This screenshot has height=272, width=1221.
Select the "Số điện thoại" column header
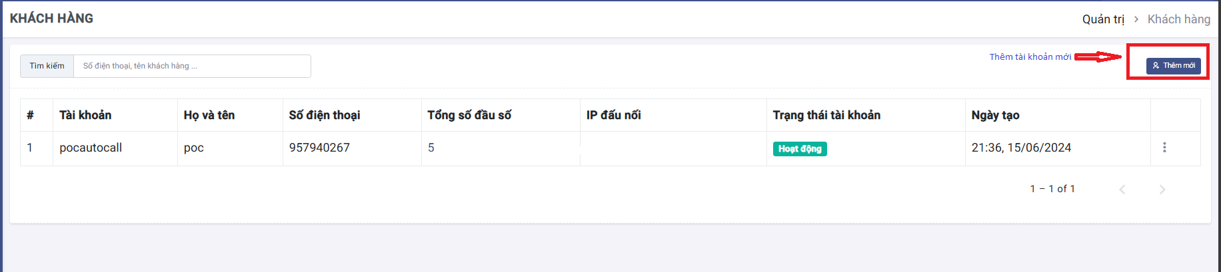pyautogui.click(x=325, y=115)
